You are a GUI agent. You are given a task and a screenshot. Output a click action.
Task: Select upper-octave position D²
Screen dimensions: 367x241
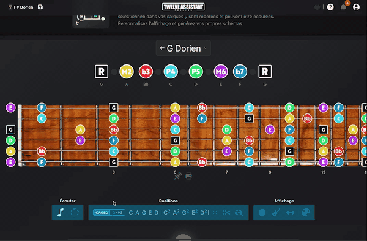click(204, 213)
